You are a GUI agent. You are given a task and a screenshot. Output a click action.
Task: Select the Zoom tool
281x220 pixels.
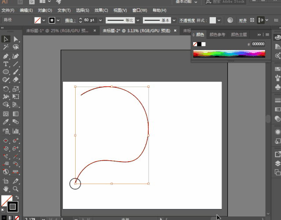click(x=16, y=189)
